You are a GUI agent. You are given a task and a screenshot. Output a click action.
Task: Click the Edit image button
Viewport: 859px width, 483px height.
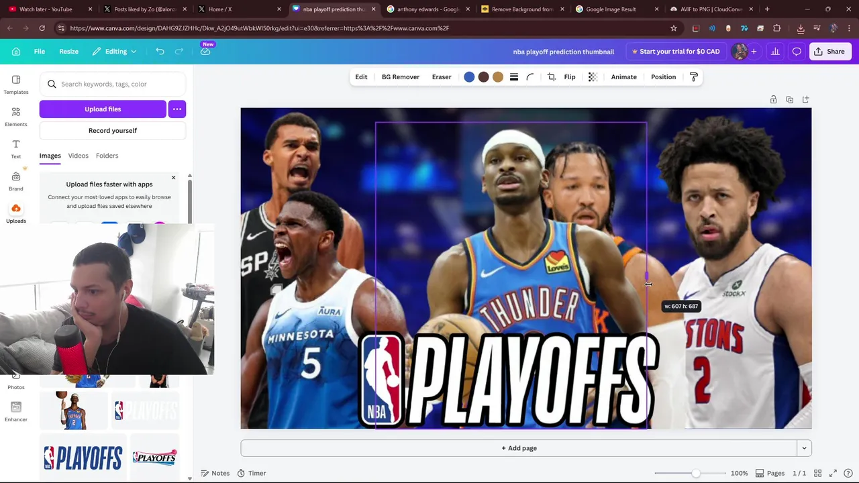click(361, 77)
